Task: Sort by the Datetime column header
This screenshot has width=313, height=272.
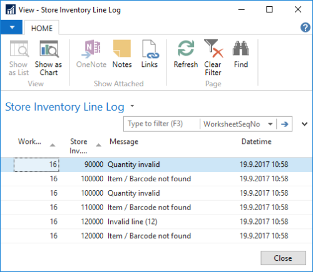Action: click(257, 142)
